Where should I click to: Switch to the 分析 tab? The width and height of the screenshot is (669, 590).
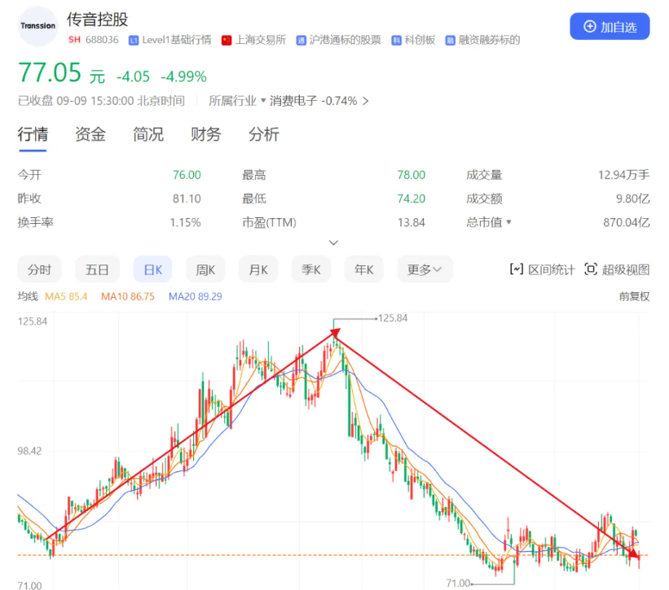[264, 134]
